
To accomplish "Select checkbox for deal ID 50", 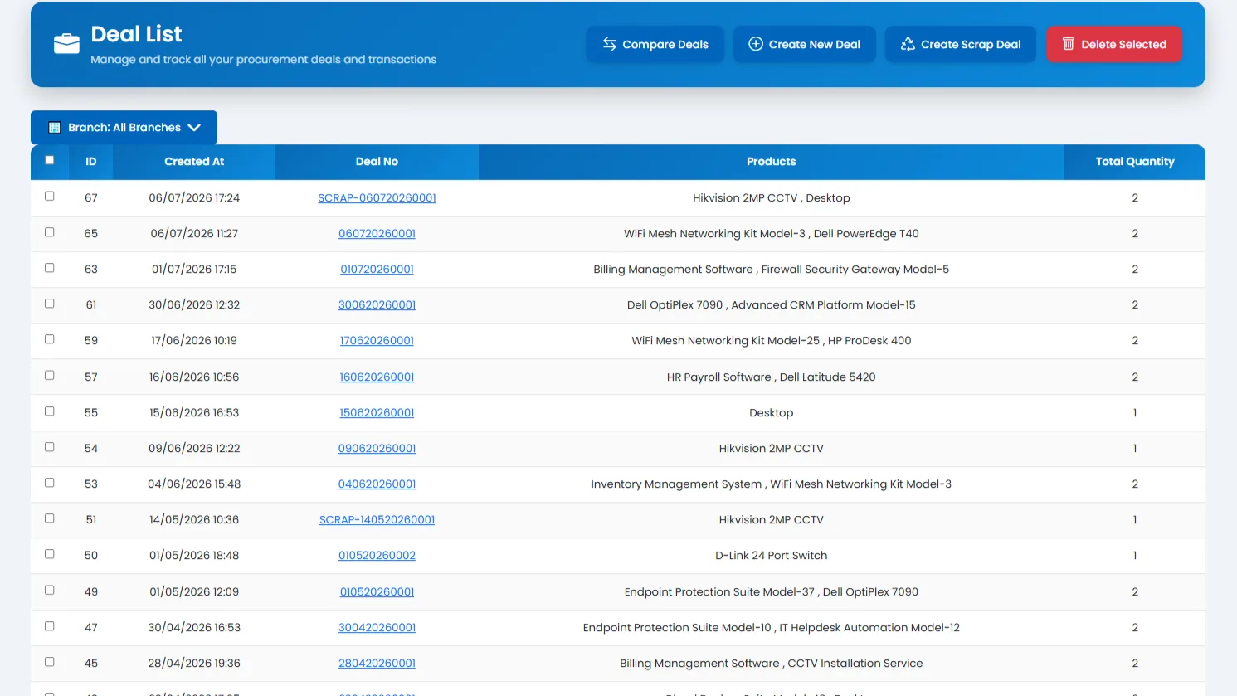I will tap(50, 554).
